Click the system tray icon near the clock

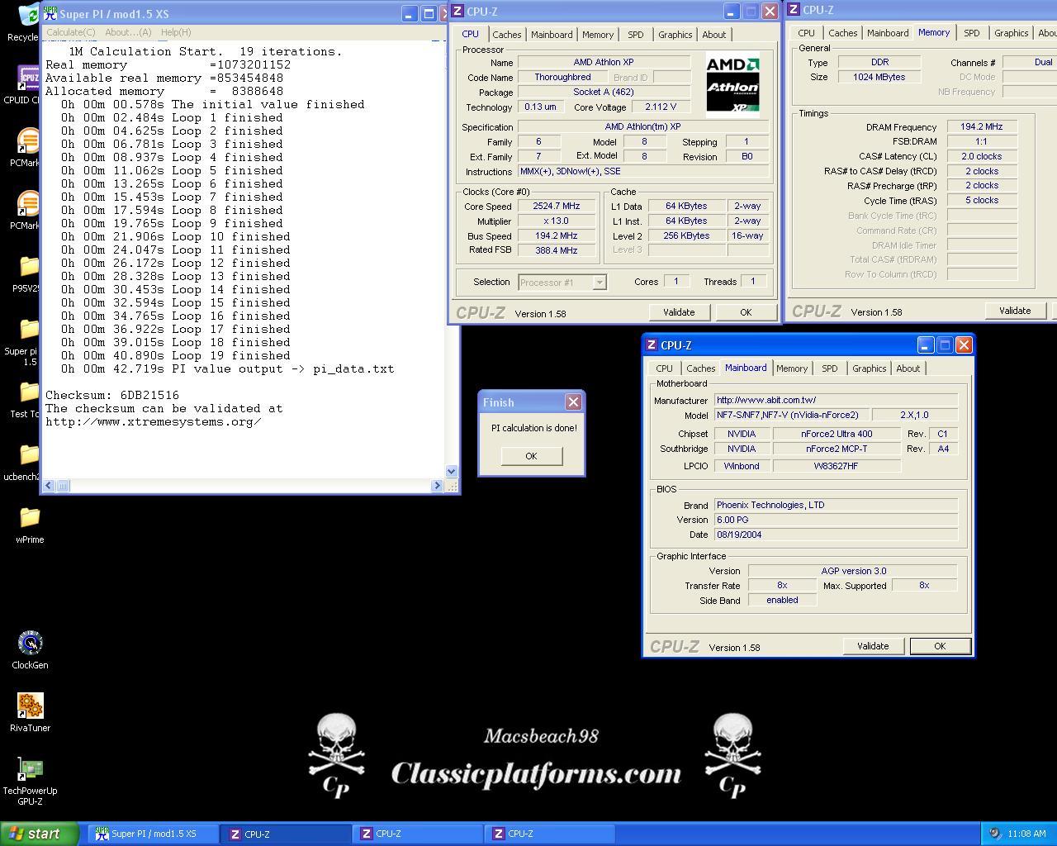(x=995, y=834)
